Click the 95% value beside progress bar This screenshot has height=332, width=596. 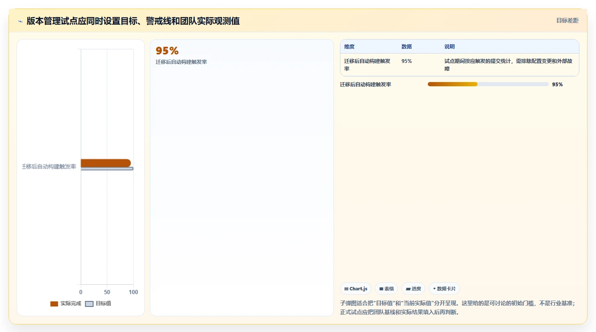[557, 85]
